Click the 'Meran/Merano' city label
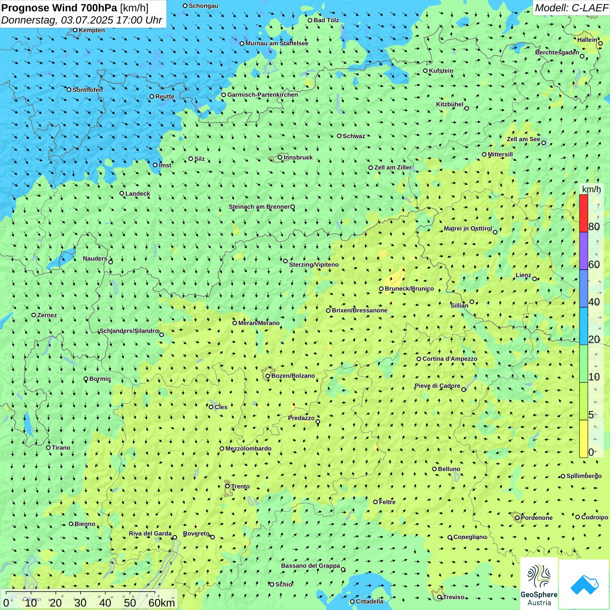This screenshot has width=610, height=610. [259, 323]
